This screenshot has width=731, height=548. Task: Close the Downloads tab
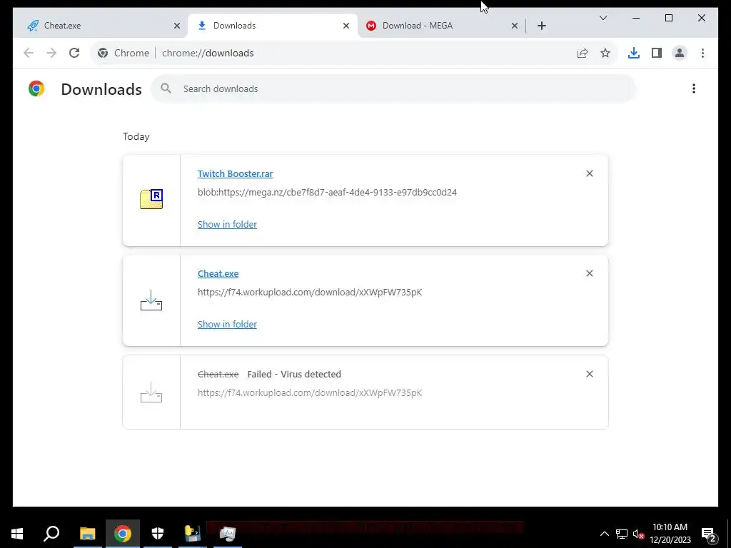[346, 26]
